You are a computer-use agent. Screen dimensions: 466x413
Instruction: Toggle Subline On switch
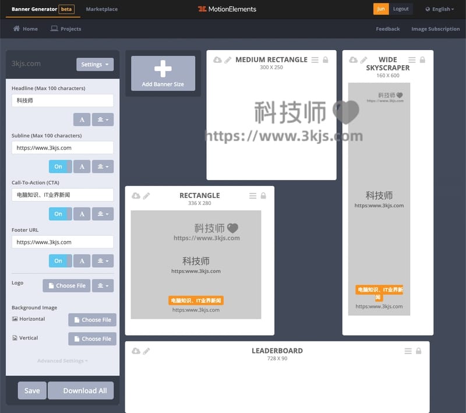tap(61, 167)
